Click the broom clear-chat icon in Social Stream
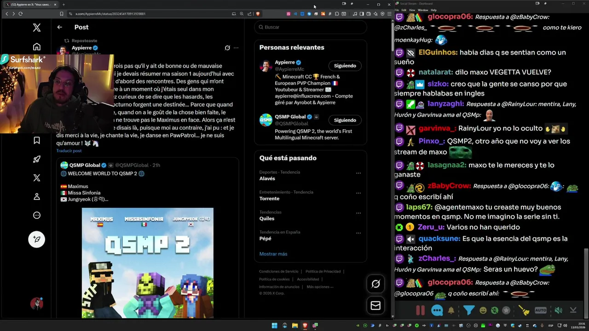The height and width of the screenshot is (331, 589). 524,310
